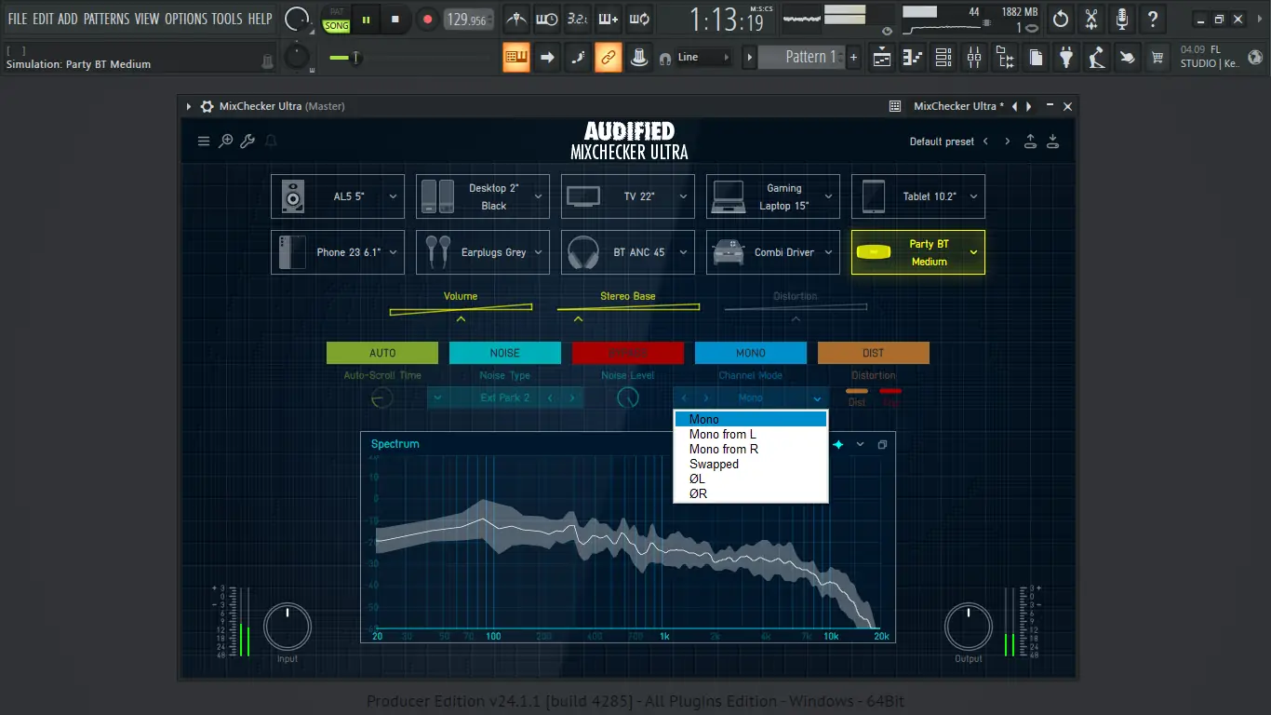Image resolution: width=1271 pixels, height=715 pixels.
Task: Select the ØR option
Action: coord(751,494)
